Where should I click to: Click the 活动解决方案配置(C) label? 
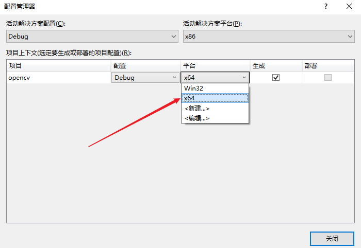click(36, 24)
